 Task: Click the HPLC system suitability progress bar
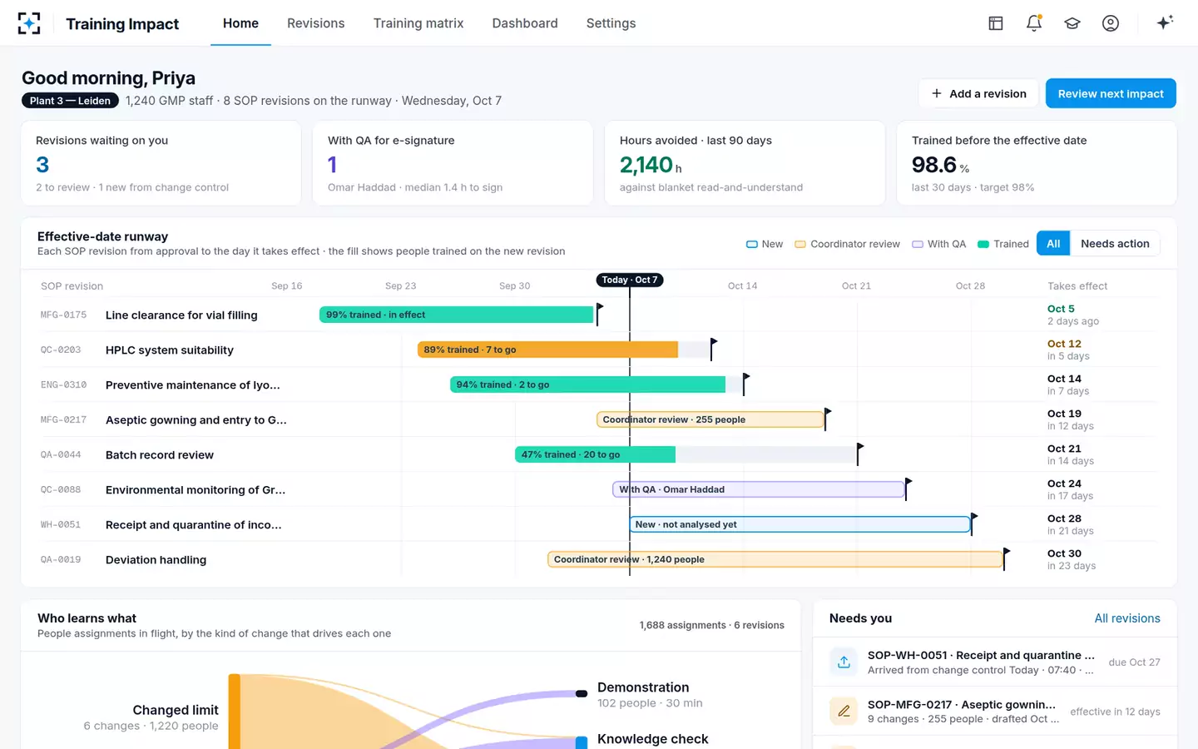[565, 350]
